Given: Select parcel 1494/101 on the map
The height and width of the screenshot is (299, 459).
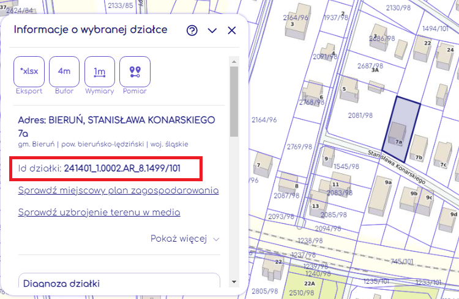Looking at the screenshot, I should (435, 28).
